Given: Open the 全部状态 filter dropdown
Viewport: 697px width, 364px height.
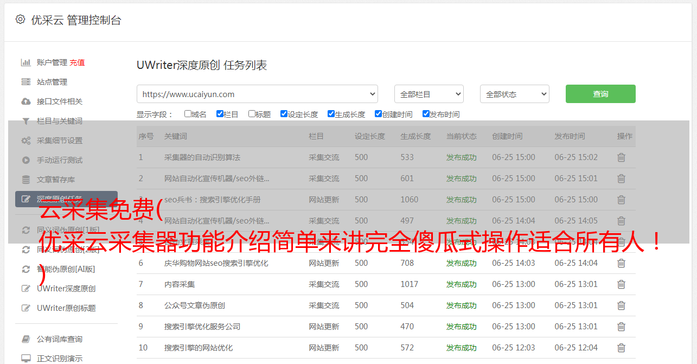Looking at the screenshot, I should [x=514, y=94].
